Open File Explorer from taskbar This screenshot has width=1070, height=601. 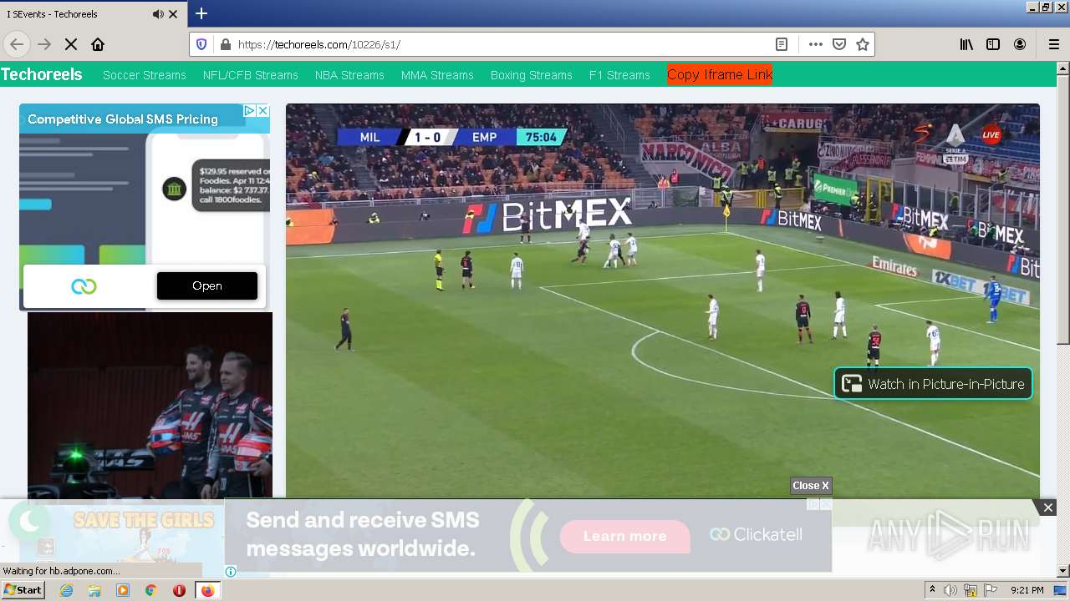click(x=94, y=590)
